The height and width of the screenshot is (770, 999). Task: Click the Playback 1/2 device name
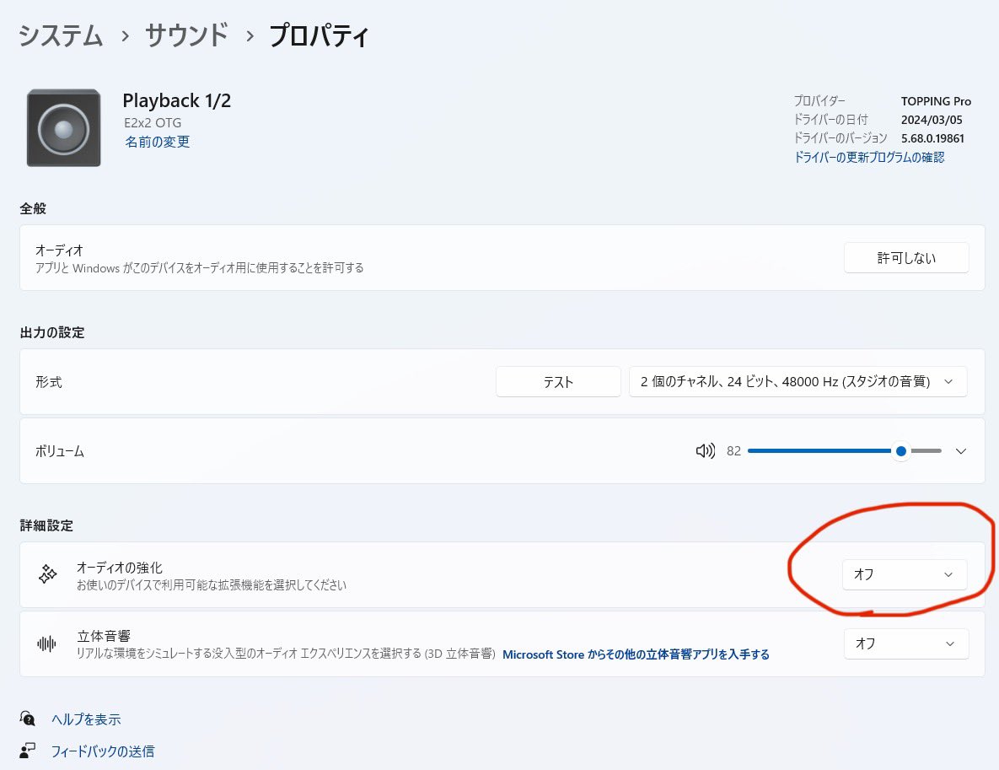click(x=176, y=100)
